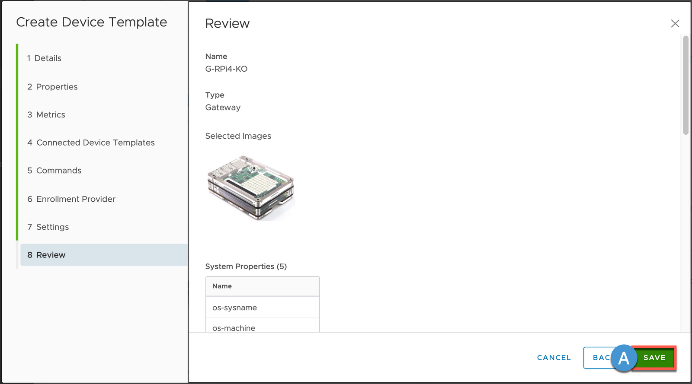Jump to the Metrics step
The width and height of the screenshot is (692, 384).
[x=46, y=115]
